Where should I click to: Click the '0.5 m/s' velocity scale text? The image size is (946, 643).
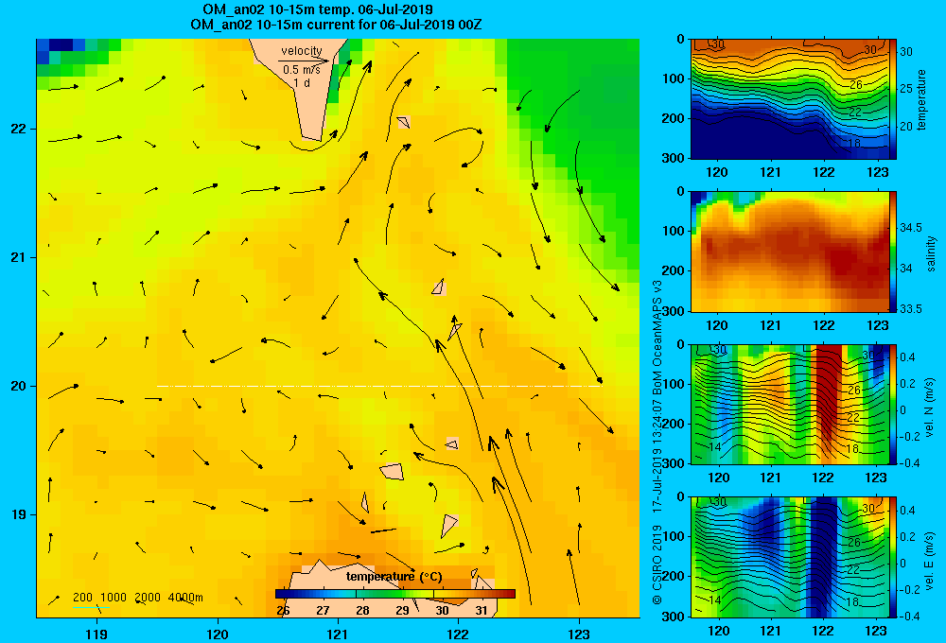coord(302,70)
